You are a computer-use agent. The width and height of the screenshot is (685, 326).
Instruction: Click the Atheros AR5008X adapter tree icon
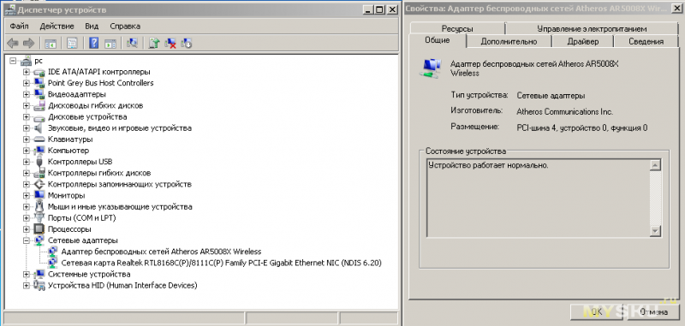pyautogui.click(x=53, y=252)
